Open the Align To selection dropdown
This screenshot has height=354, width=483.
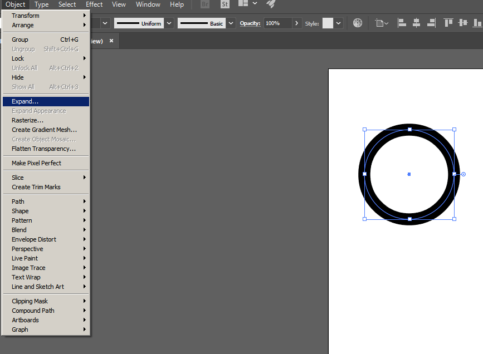382,23
